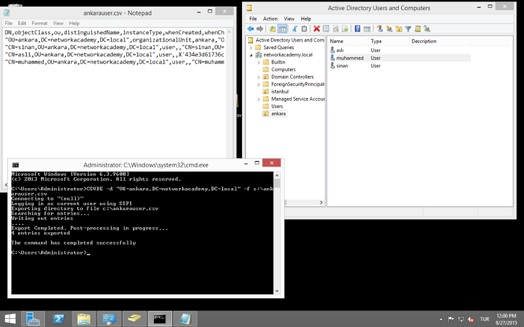Image resolution: width=524 pixels, height=327 pixels.
Task: Expand Domain Controllers tree arrow
Action: pos(258,77)
